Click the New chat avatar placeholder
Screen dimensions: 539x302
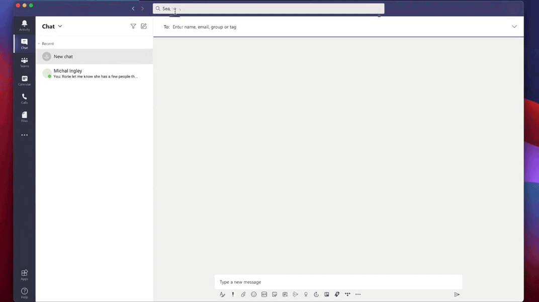(47, 56)
